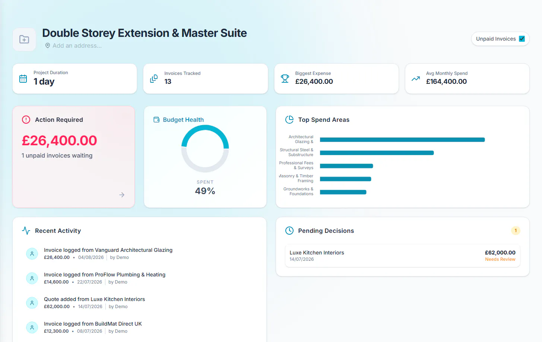This screenshot has height=342, width=542.
Task: Click the Pending Decisions count badge
Action: [x=516, y=231]
